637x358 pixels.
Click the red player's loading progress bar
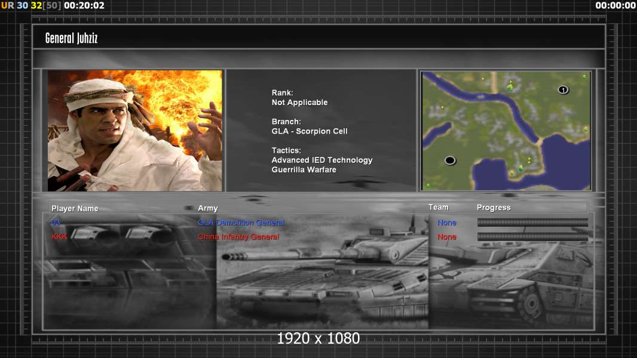pyautogui.click(x=532, y=237)
